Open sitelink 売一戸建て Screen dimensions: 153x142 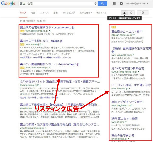[x=33, y=97]
